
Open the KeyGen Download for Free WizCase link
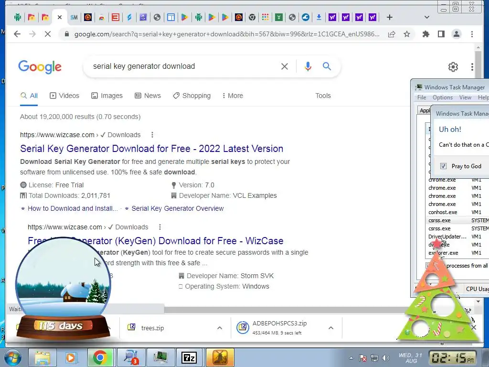[x=155, y=241]
